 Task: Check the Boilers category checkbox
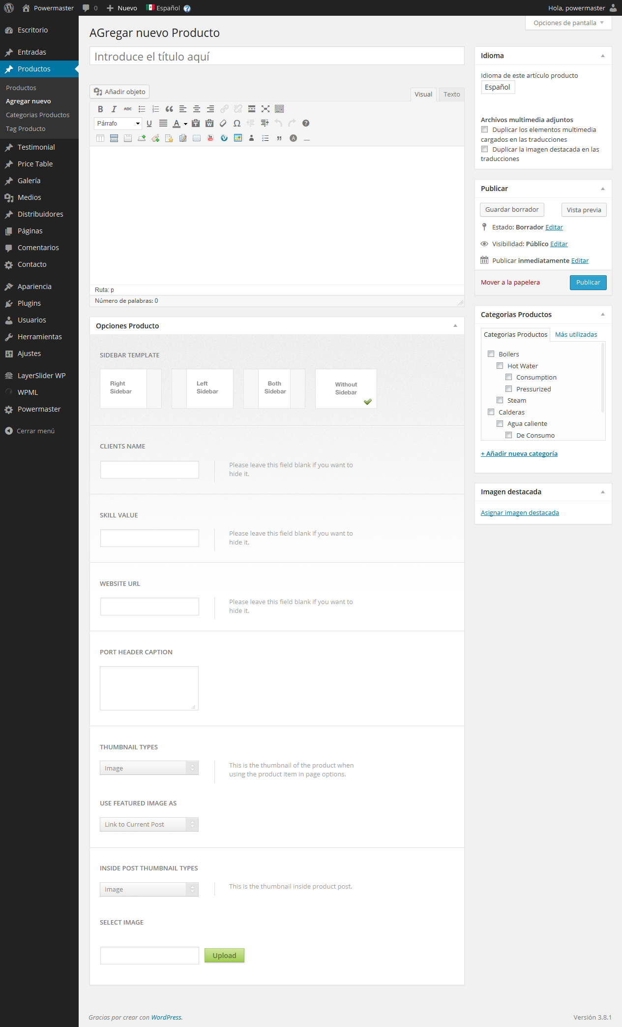point(491,354)
